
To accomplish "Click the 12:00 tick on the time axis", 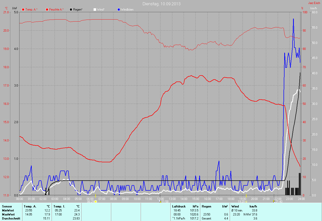I will tap(160, 199).
